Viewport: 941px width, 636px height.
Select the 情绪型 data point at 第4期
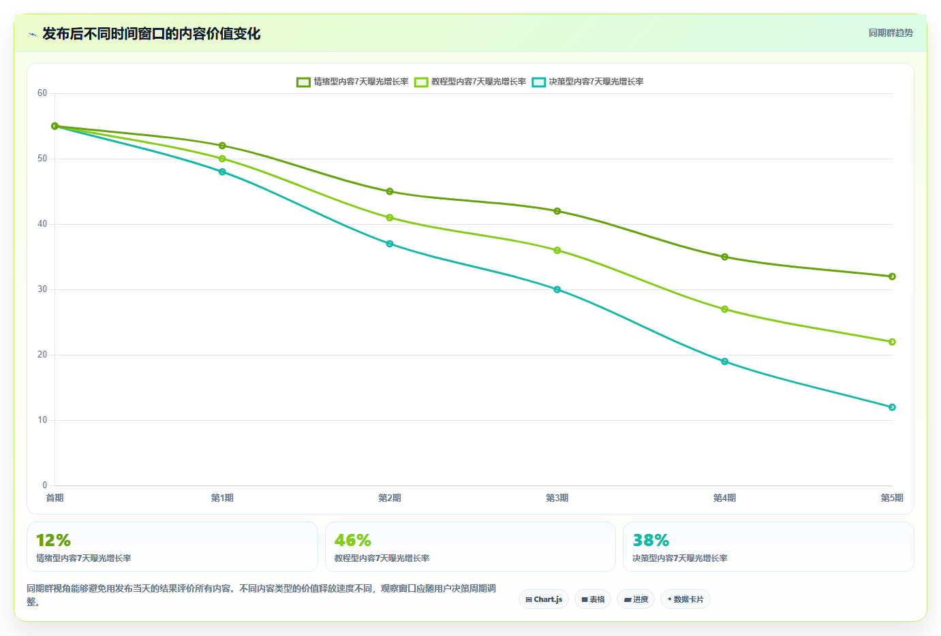point(724,257)
